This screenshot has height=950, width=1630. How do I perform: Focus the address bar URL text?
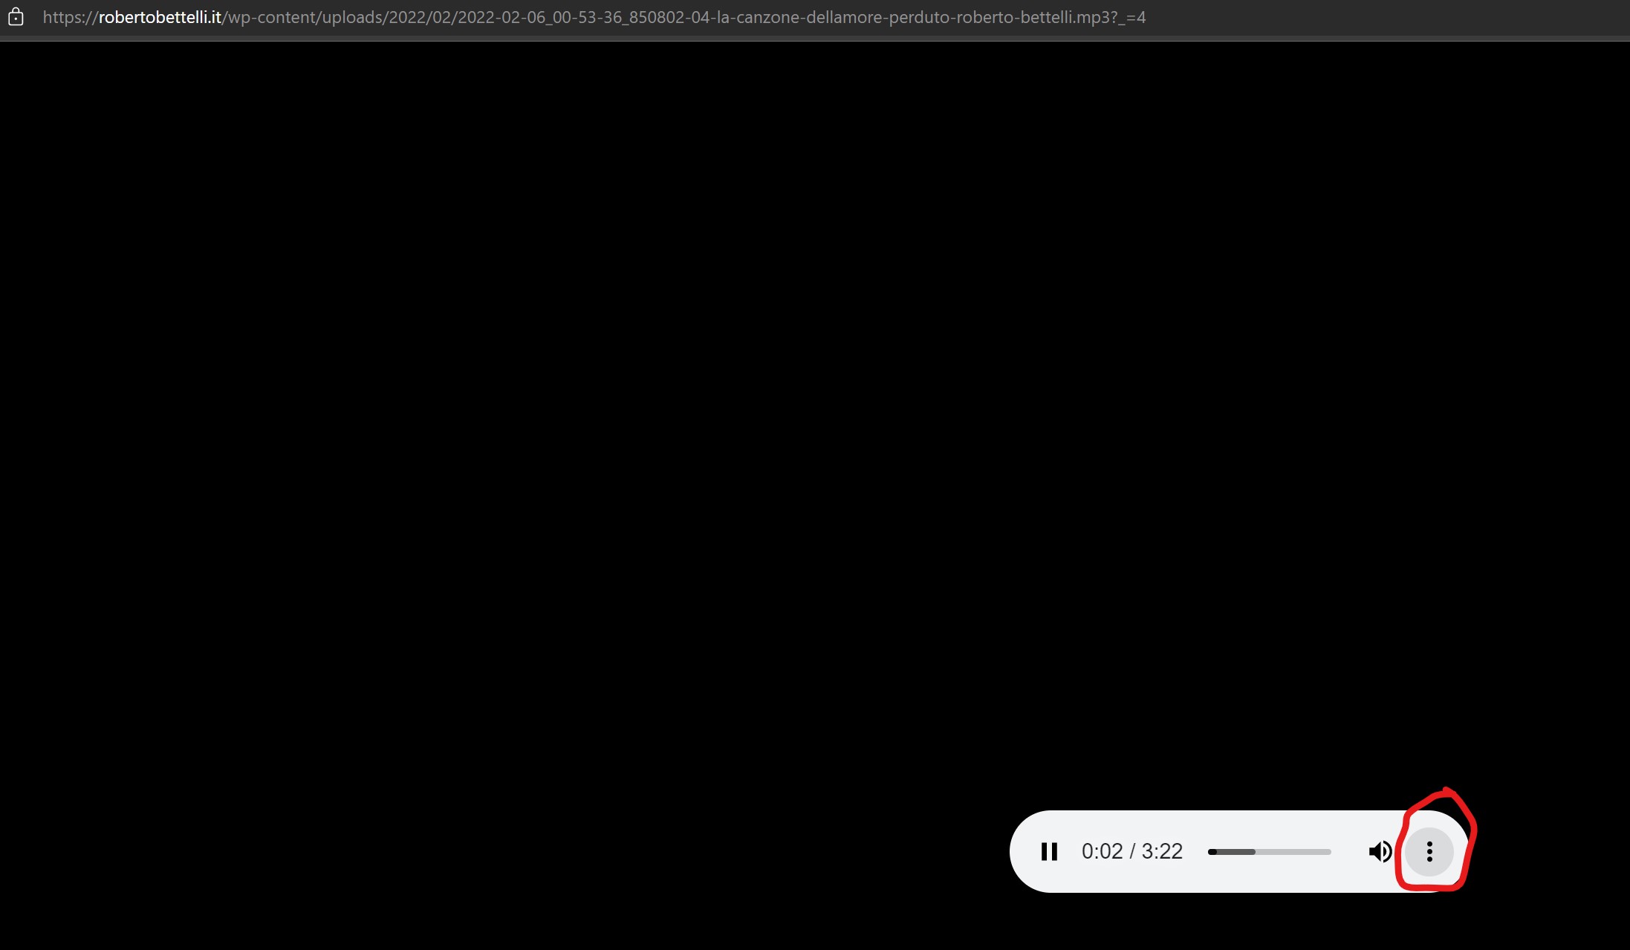pos(594,17)
